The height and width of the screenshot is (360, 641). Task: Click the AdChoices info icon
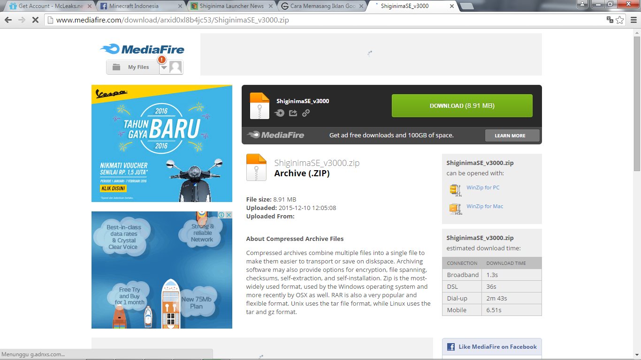tap(221, 215)
